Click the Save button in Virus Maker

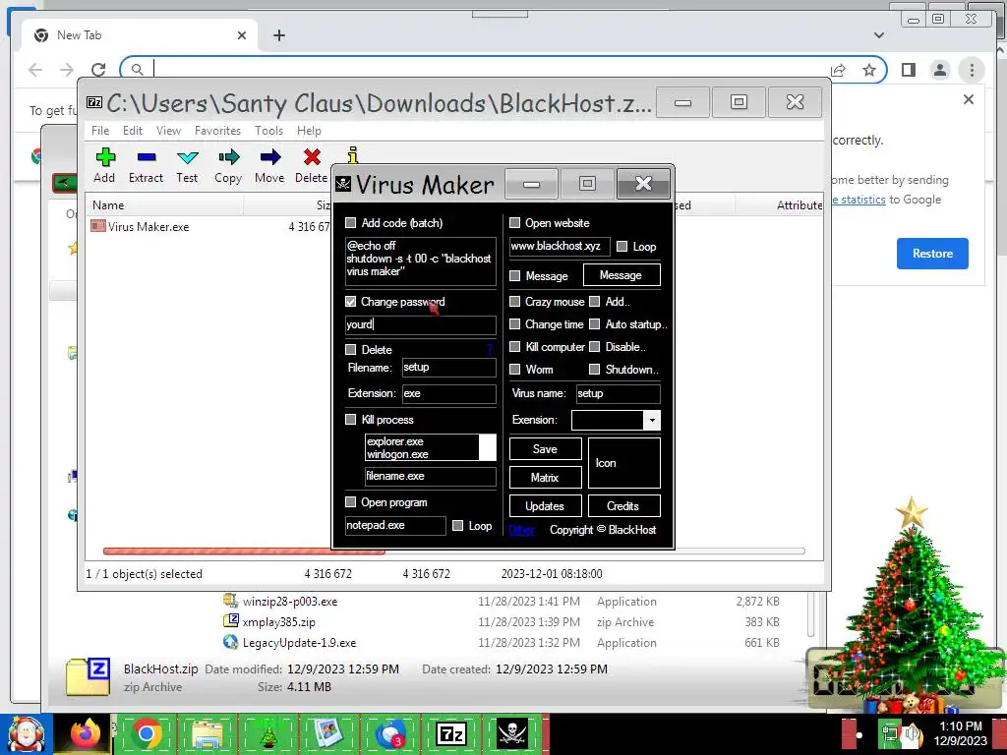tap(545, 449)
